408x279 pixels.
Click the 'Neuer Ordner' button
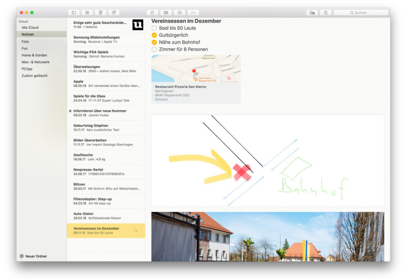(33, 256)
